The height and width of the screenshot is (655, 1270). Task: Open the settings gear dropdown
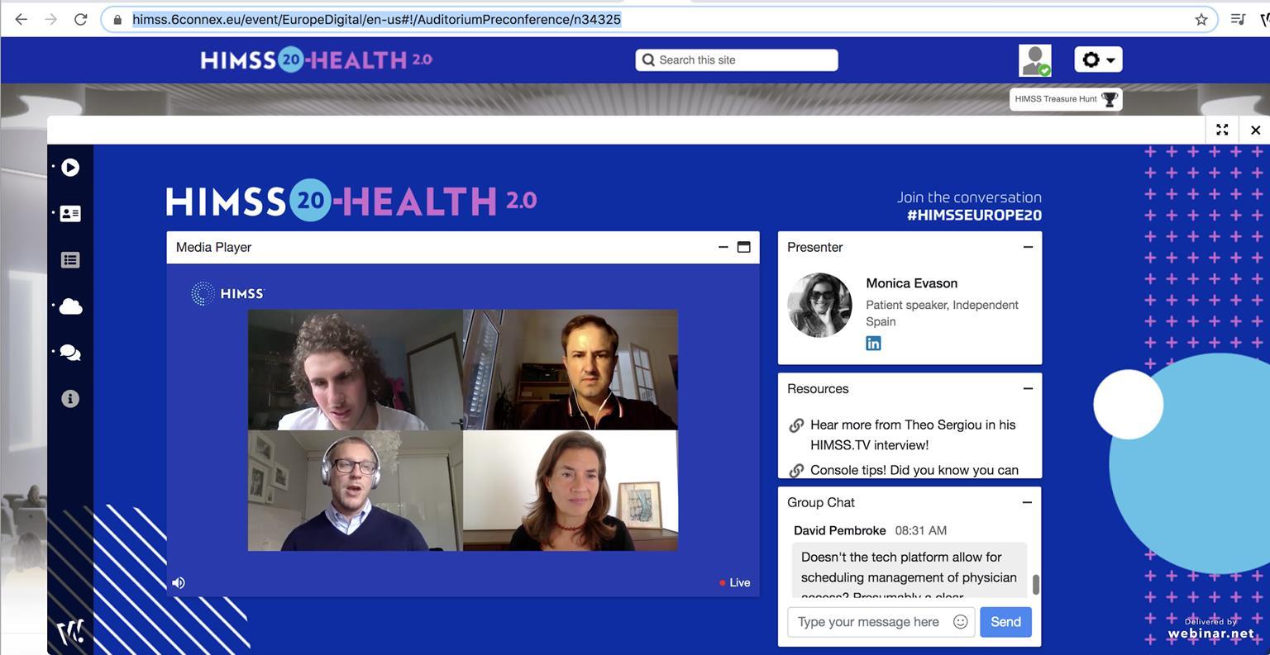click(x=1098, y=59)
